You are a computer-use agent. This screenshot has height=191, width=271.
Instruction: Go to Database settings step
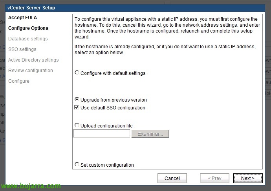coord(28,39)
